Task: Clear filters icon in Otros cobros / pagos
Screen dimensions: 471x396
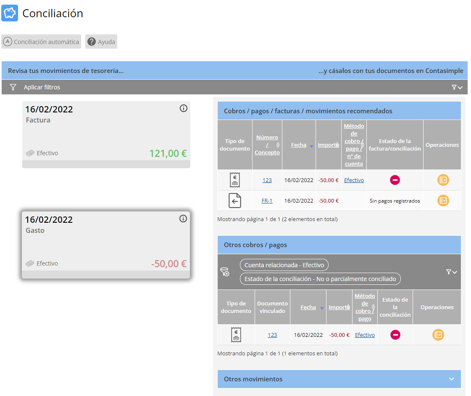Action: 225,272
